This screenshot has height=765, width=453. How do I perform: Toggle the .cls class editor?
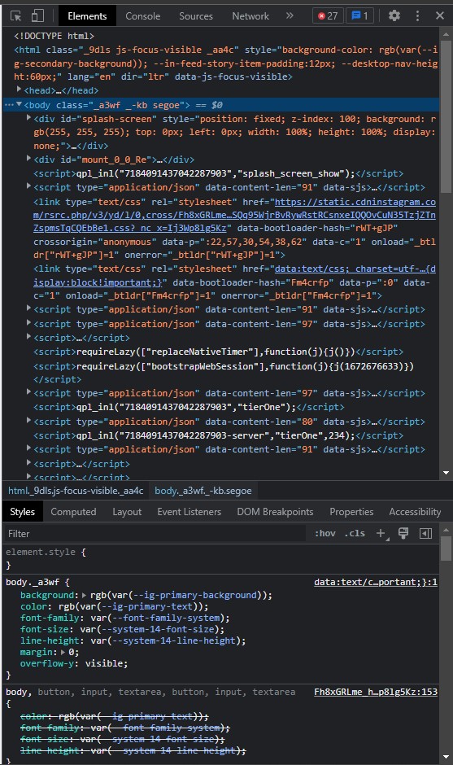[355, 533]
